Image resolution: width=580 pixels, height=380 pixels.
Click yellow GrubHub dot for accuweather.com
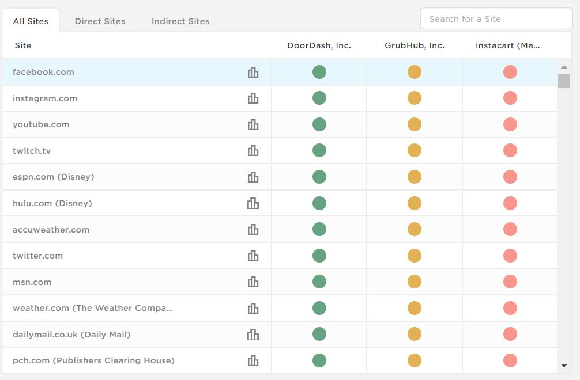(x=415, y=229)
